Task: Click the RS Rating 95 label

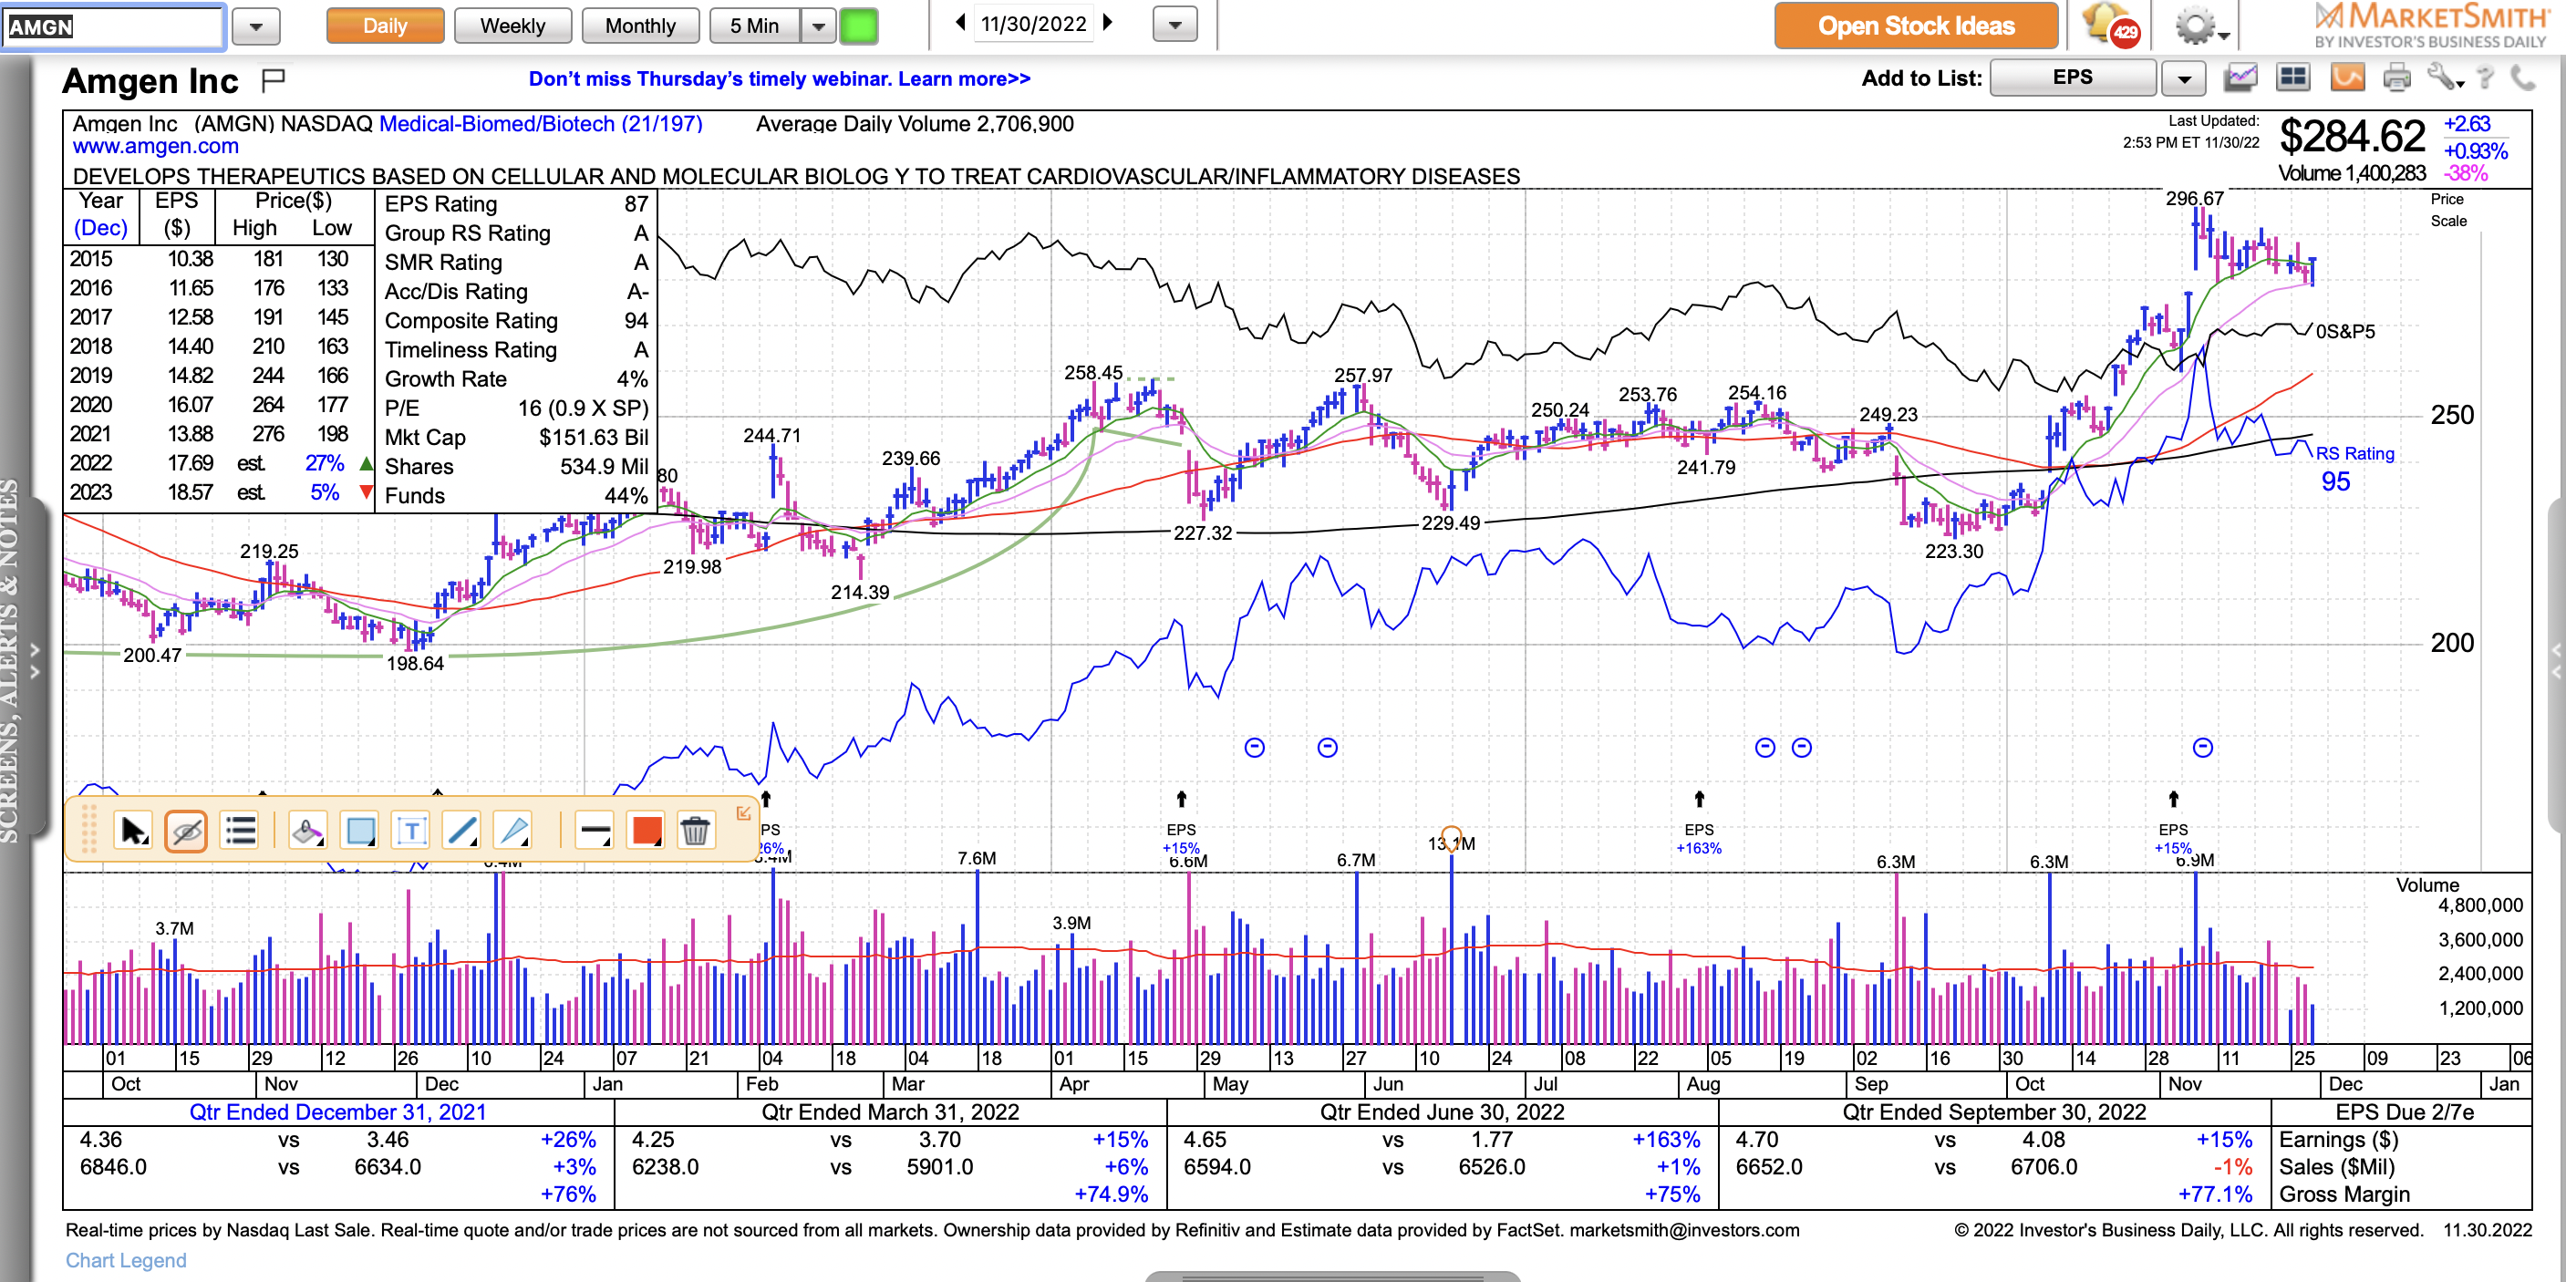Action: click(x=2354, y=468)
